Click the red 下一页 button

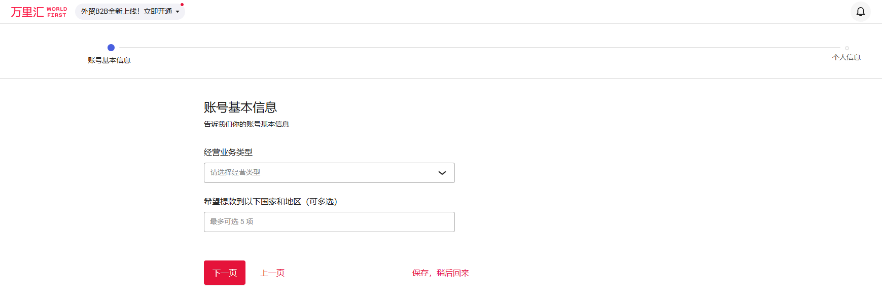[x=225, y=273]
